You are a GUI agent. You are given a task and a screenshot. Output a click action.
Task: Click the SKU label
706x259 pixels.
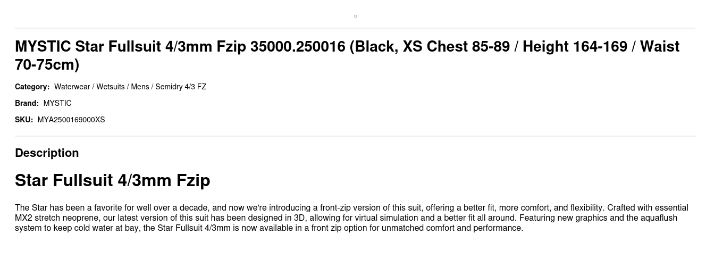click(x=24, y=120)
